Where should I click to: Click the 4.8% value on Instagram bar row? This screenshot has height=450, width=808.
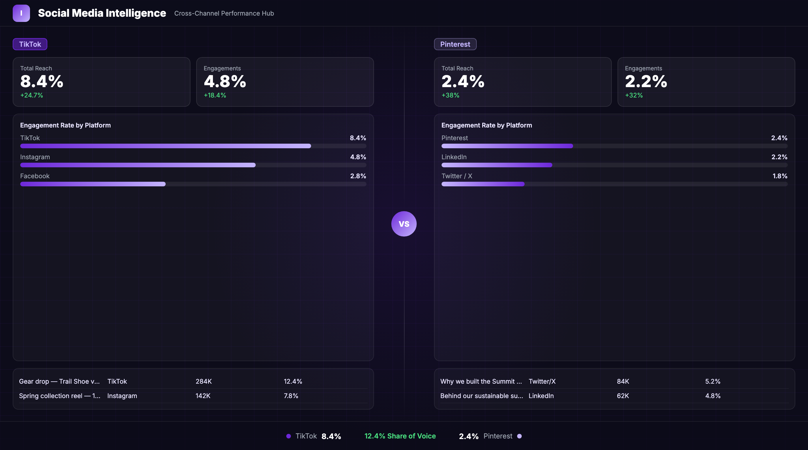(358, 157)
